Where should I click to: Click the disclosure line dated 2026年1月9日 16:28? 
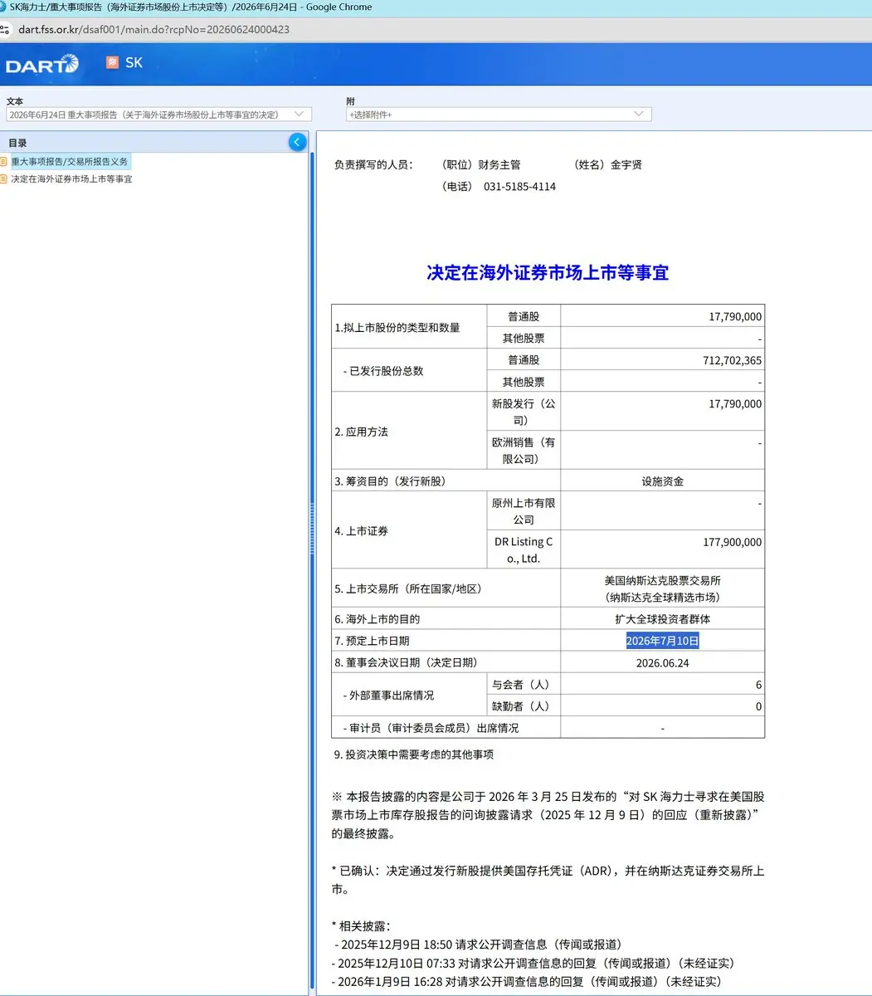(x=527, y=981)
